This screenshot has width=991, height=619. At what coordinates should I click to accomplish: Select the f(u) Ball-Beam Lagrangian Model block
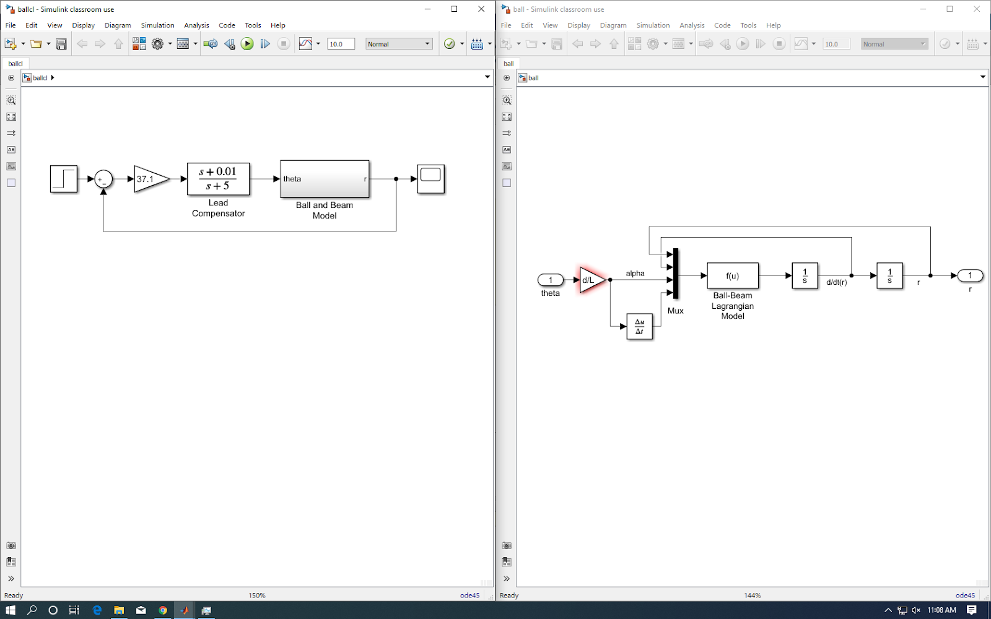coord(733,275)
